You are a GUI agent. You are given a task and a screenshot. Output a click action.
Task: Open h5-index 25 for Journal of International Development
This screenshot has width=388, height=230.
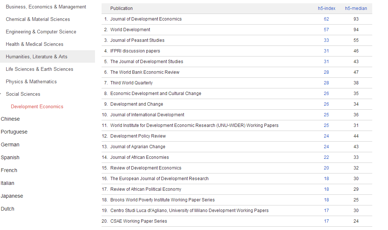[326, 115]
